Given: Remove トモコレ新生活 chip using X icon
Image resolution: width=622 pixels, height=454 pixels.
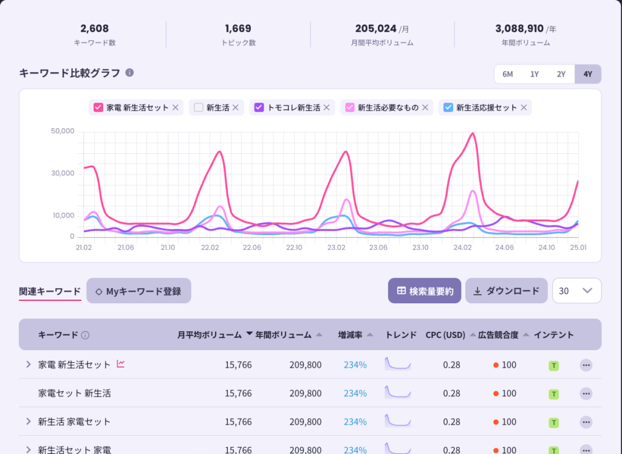Looking at the screenshot, I should pos(326,108).
